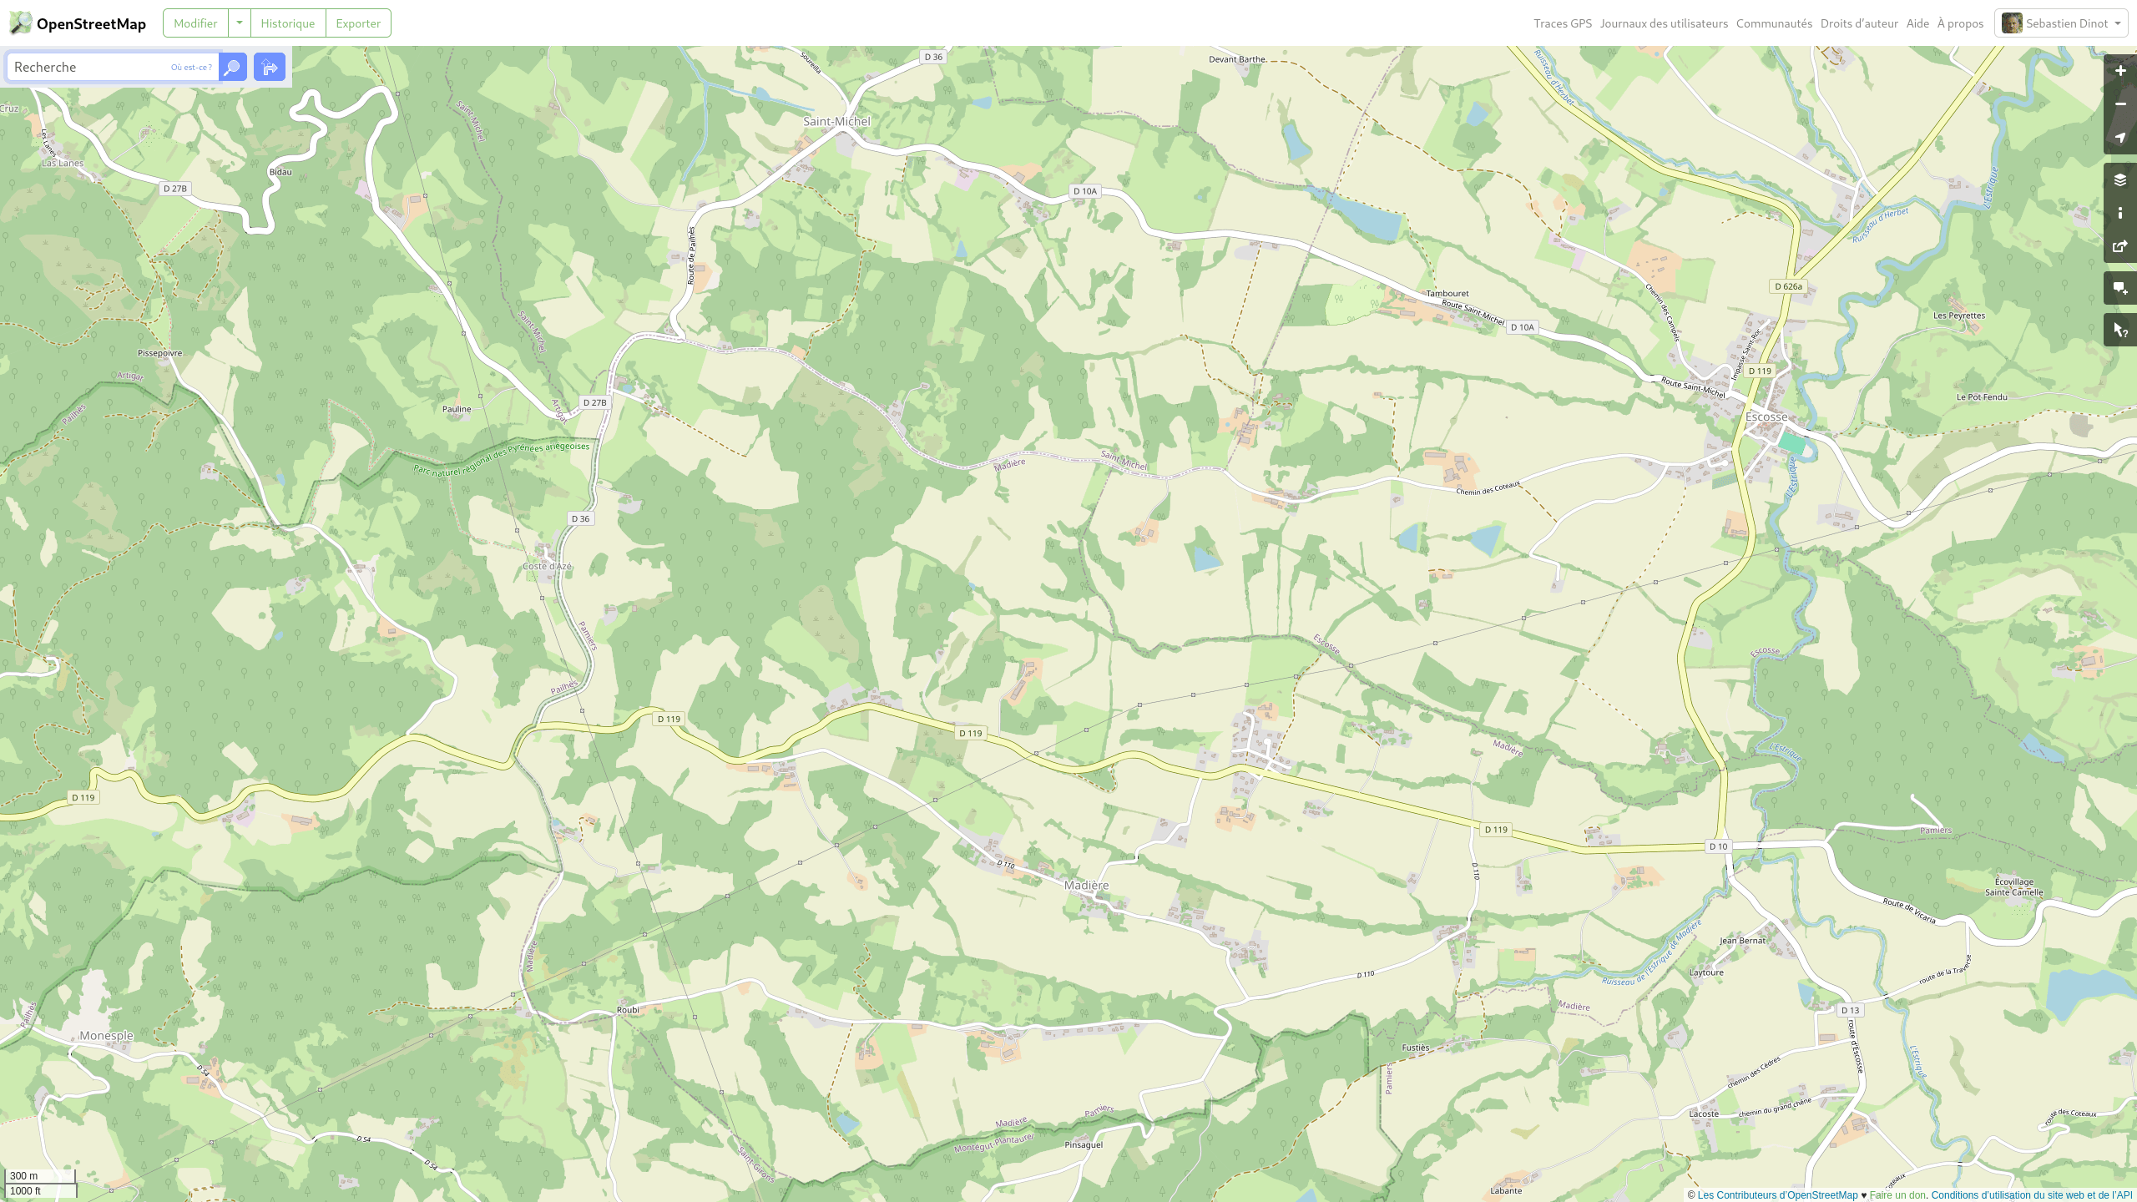The image size is (2137, 1202).
Task: Zoom out of the map
Action: click(x=2120, y=104)
